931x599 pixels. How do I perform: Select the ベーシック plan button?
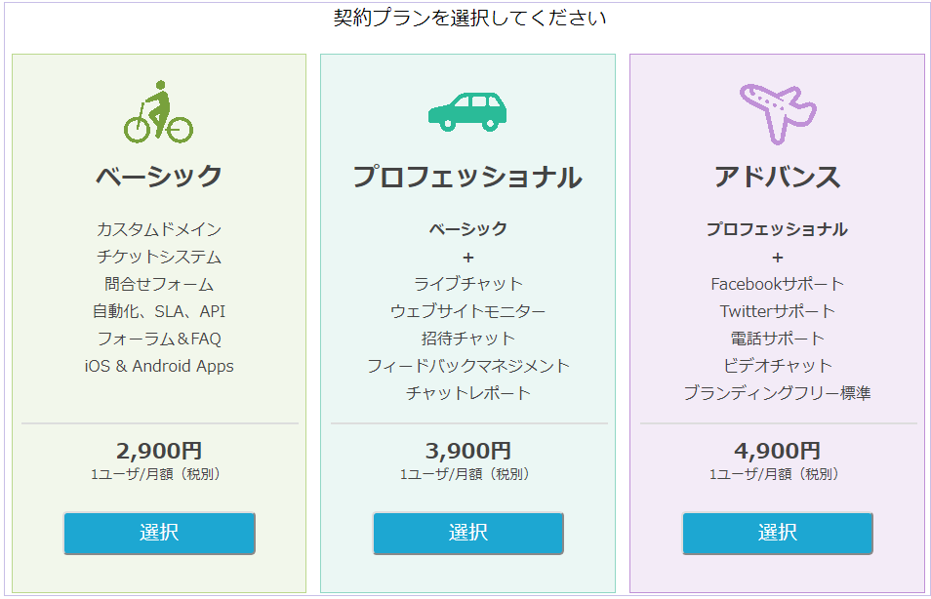[x=159, y=533]
